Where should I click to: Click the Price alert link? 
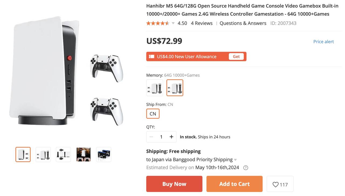pyautogui.click(x=323, y=42)
